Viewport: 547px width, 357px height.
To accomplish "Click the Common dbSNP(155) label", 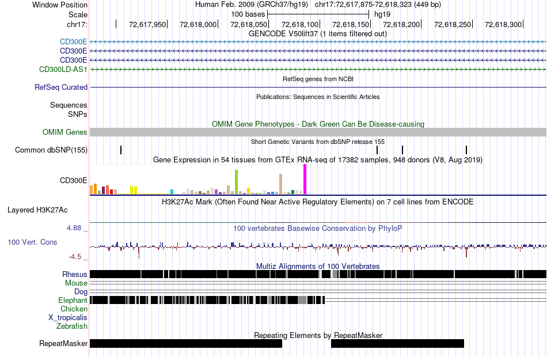I will pos(51,150).
